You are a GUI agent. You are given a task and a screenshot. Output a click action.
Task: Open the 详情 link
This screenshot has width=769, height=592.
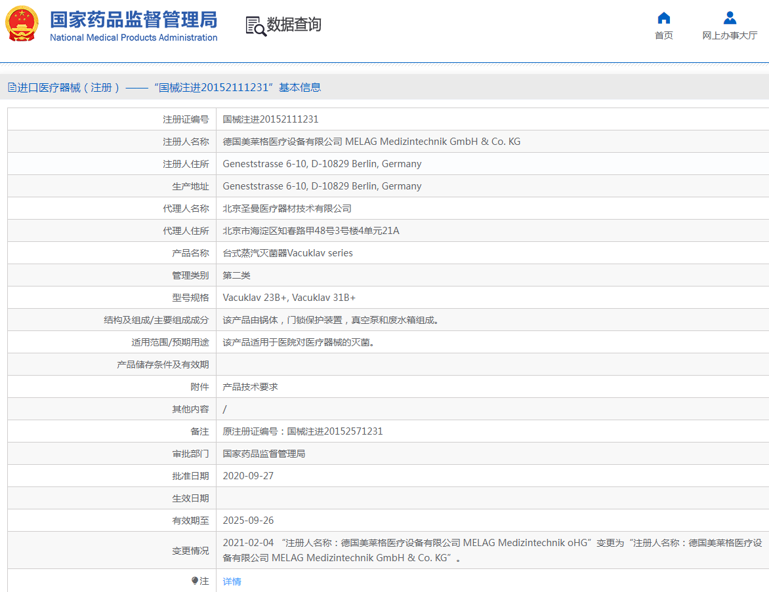tap(232, 582)
